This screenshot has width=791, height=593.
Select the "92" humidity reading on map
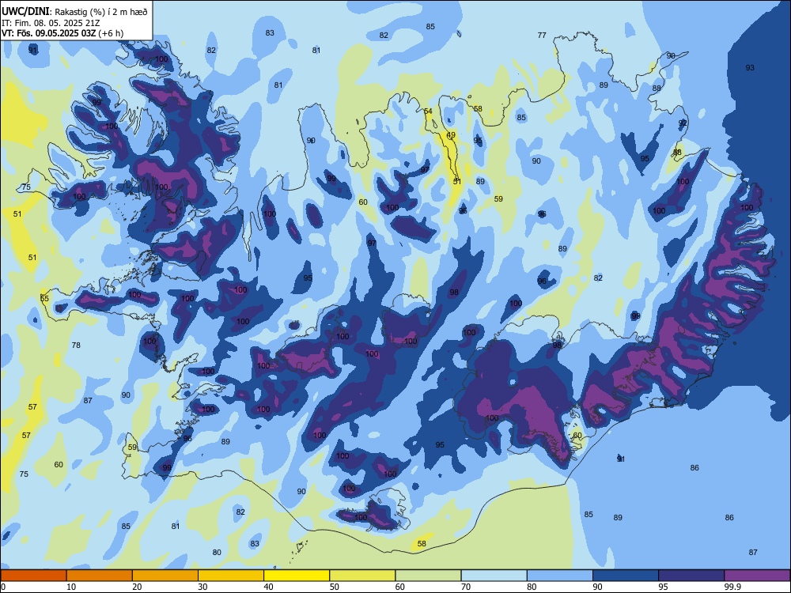[683, 123]
